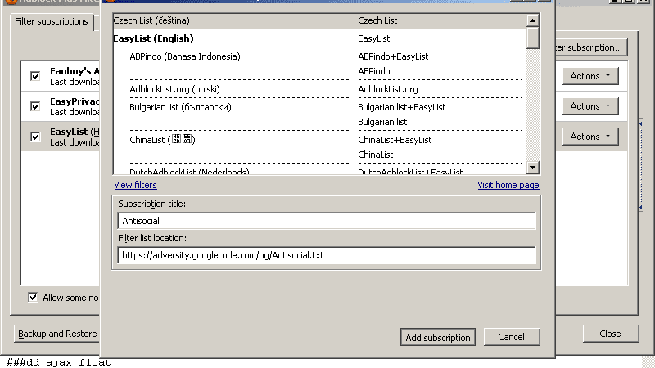Open the first Actions dropdown
Image resolution: width=655 pixels, height=368 pixels.
589,76
